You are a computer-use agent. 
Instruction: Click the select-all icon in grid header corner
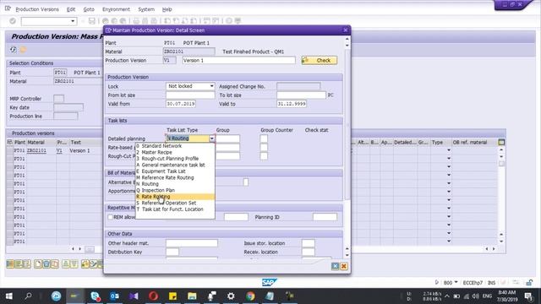pos(9,142)
